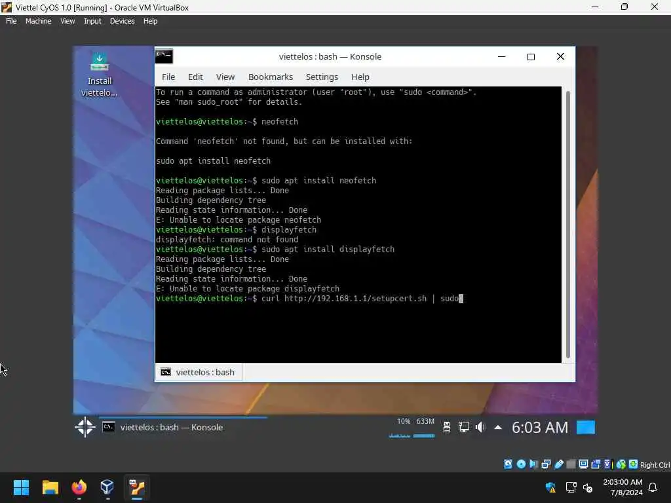Open the VirtualBox Devices menu
This screenshot has width=671, height=503.
(122, 21)
